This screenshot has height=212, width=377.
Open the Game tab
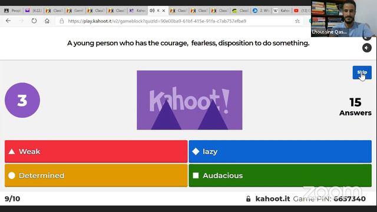coord(75,11)
